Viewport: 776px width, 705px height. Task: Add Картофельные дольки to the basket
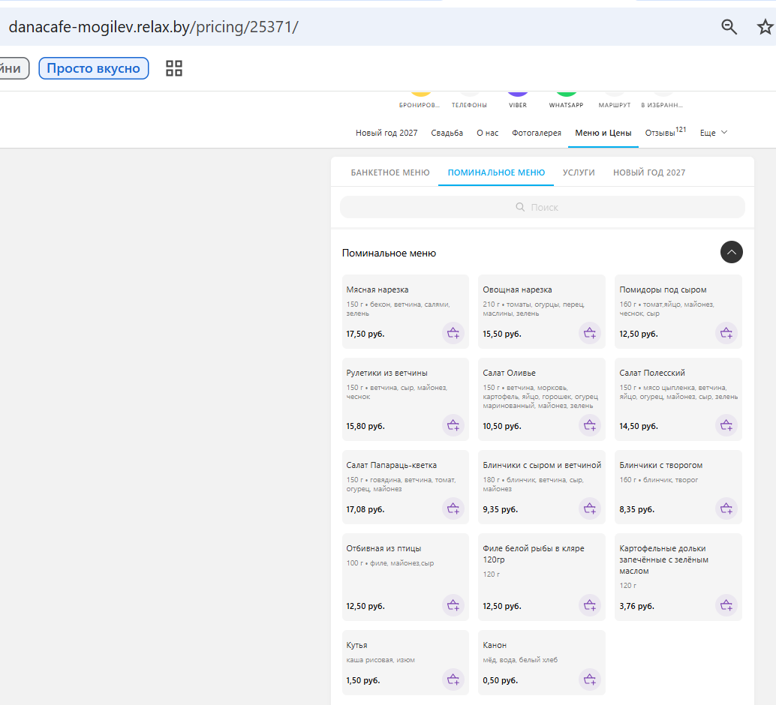[726, 605]
